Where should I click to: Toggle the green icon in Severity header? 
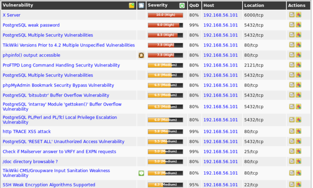[182, 5]
